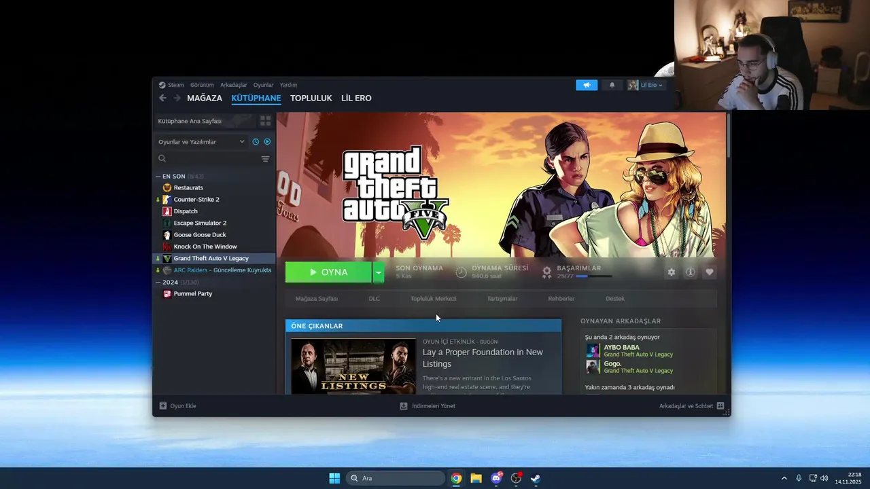Switch to TOPLULUK tab

coord(311,98)
